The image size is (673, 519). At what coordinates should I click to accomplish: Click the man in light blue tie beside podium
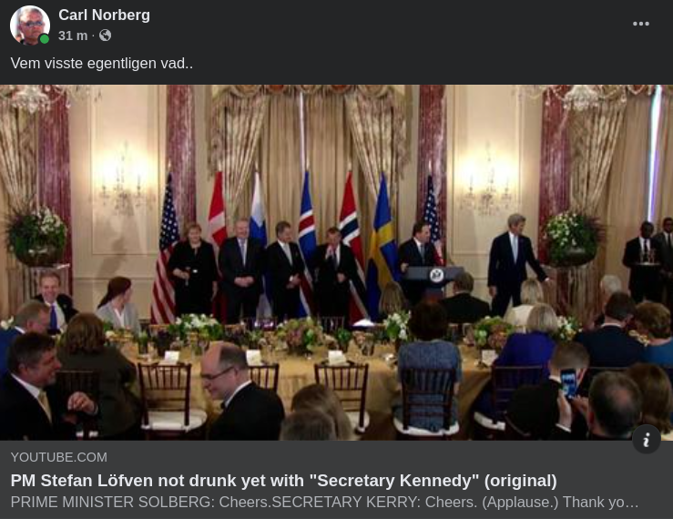pyautogui.click(x=514, y=262)
